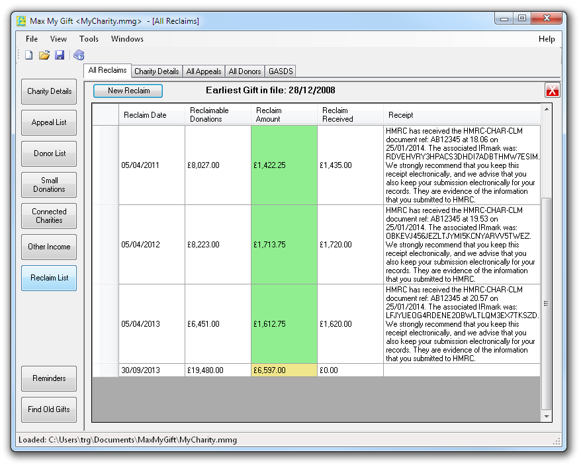Click the Find Old Gifts button
The width and height of the screenshot is (581, 465).
tap(49, 409)
